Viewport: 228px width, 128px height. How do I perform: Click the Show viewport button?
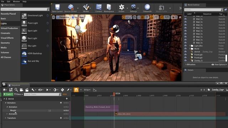tap(82, 17)
